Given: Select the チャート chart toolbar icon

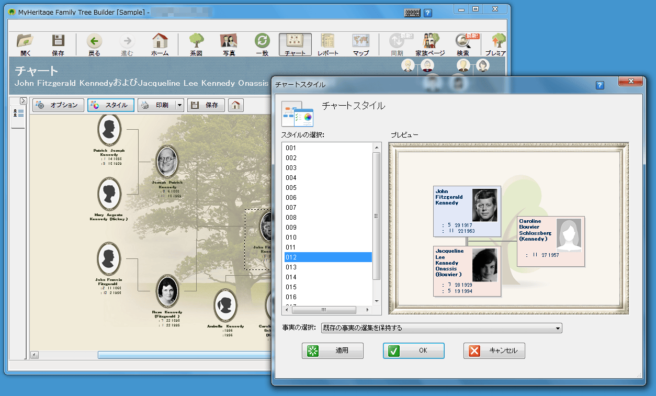Looking at the screenshot, I should tap(295, 45).
